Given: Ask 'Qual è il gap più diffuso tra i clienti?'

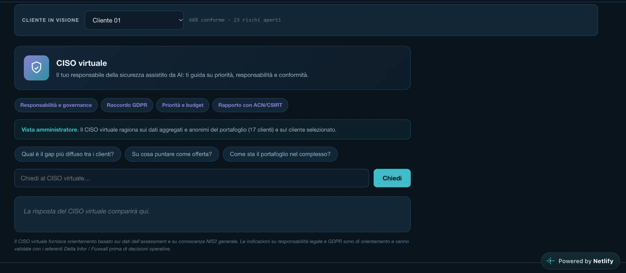Looking at the screenshot, I should pyautogui.click(x=68, y=154).
